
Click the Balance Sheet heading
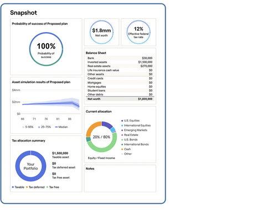pos(96,53)
